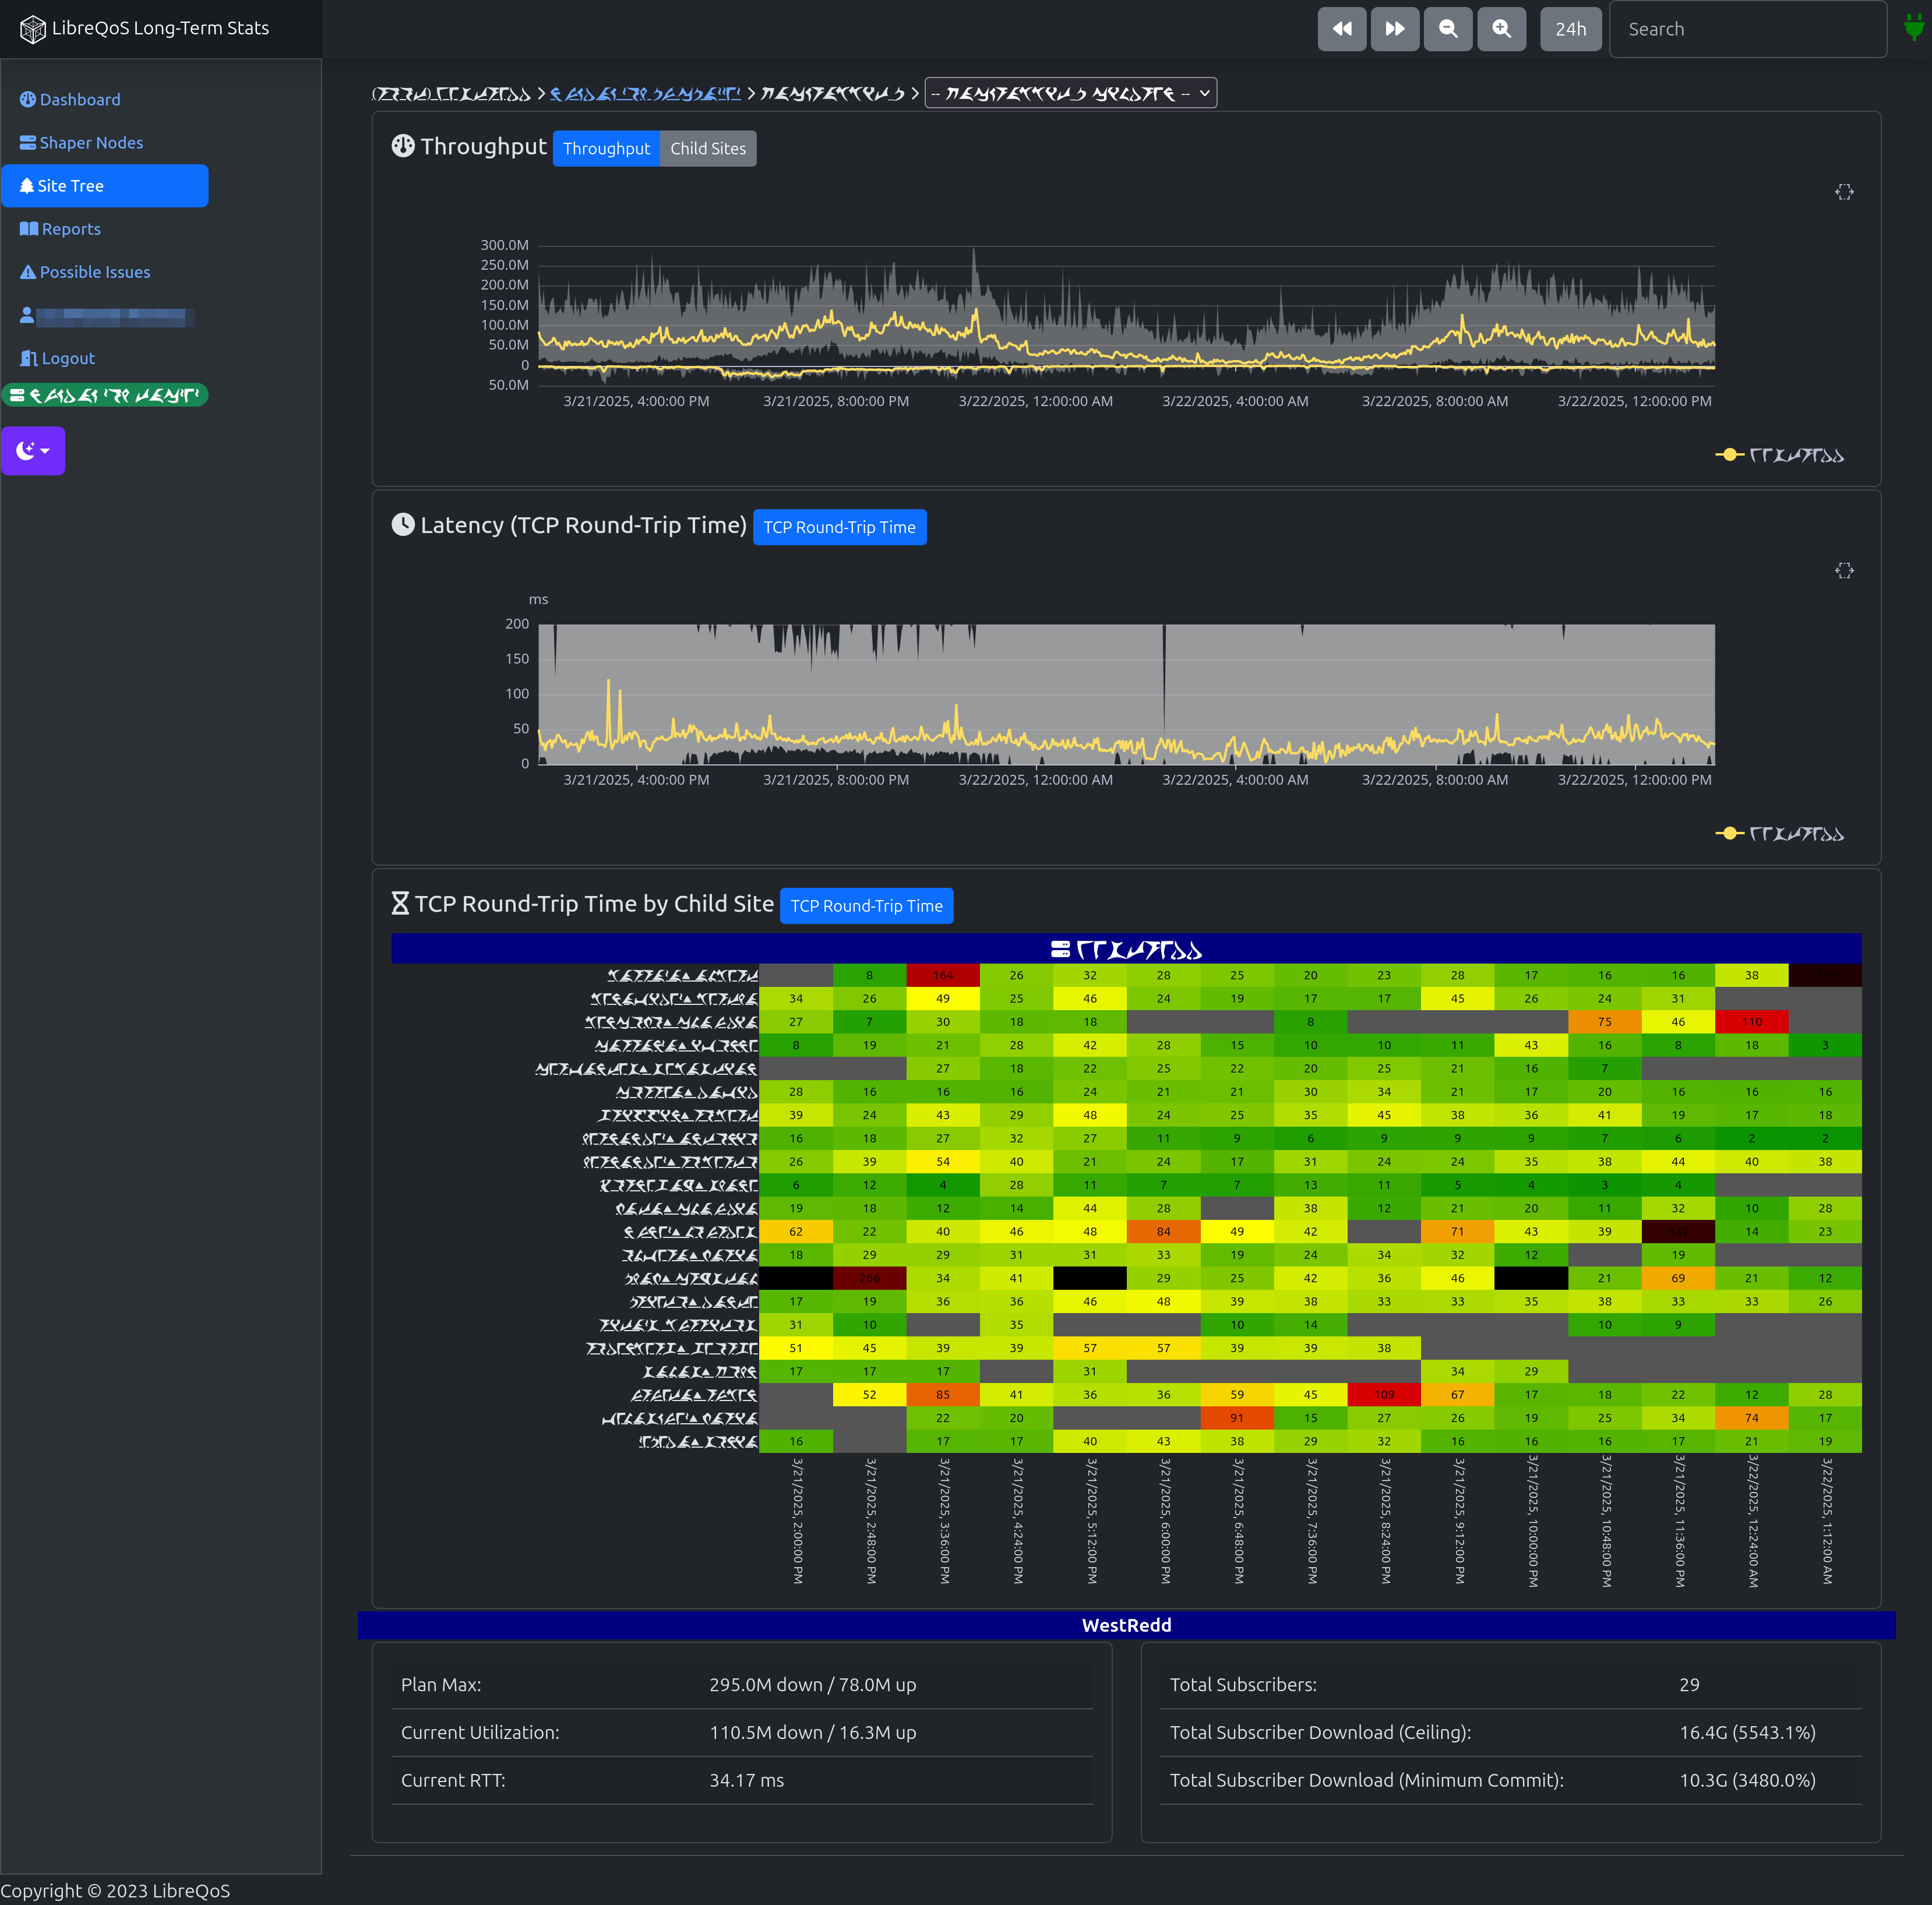Click the red 164 heatmap cell
The image size is (1932, 1905).
tap(942, 975)
